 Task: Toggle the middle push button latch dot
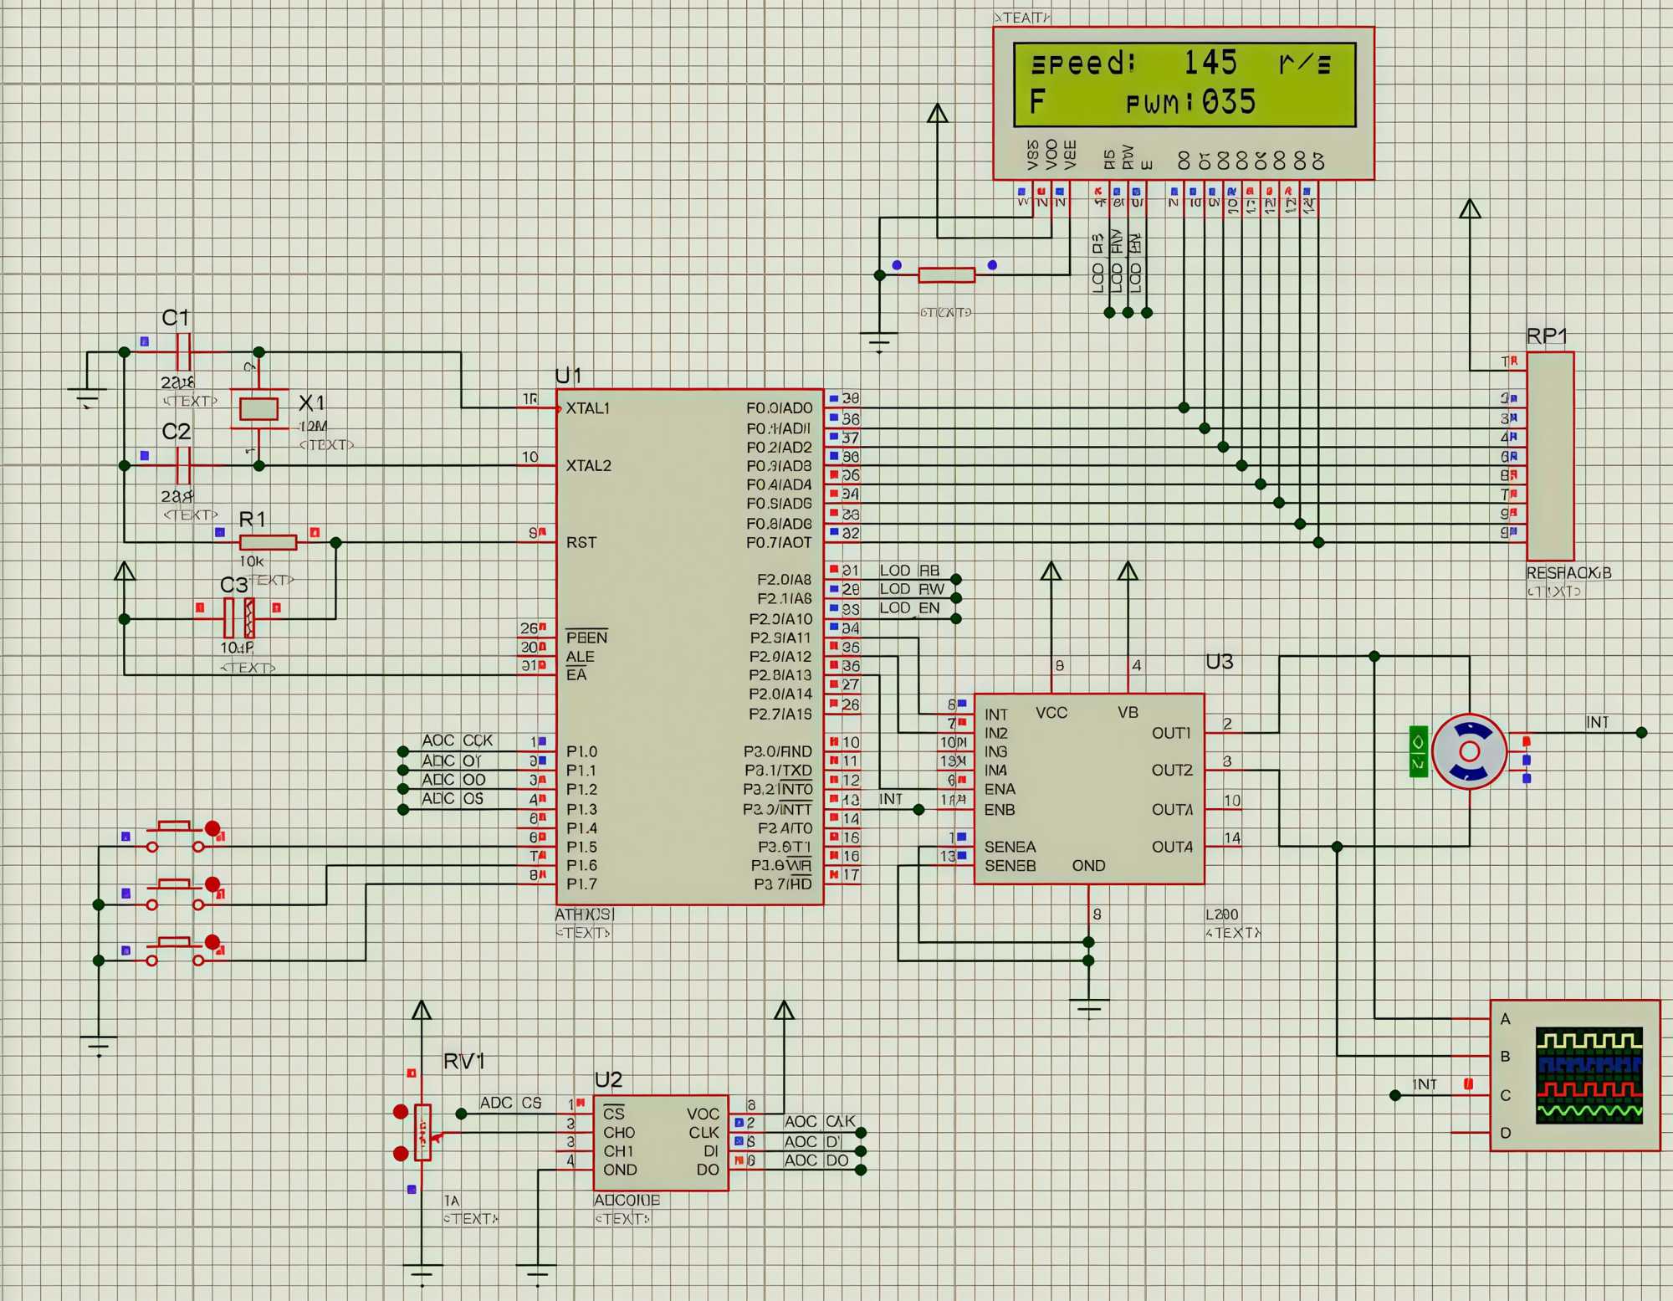pos(212,884)
